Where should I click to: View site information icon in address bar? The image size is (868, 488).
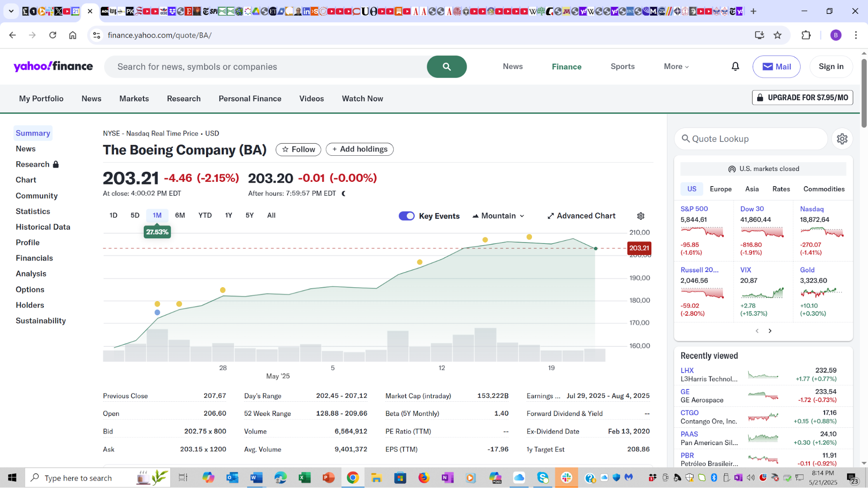97,35
